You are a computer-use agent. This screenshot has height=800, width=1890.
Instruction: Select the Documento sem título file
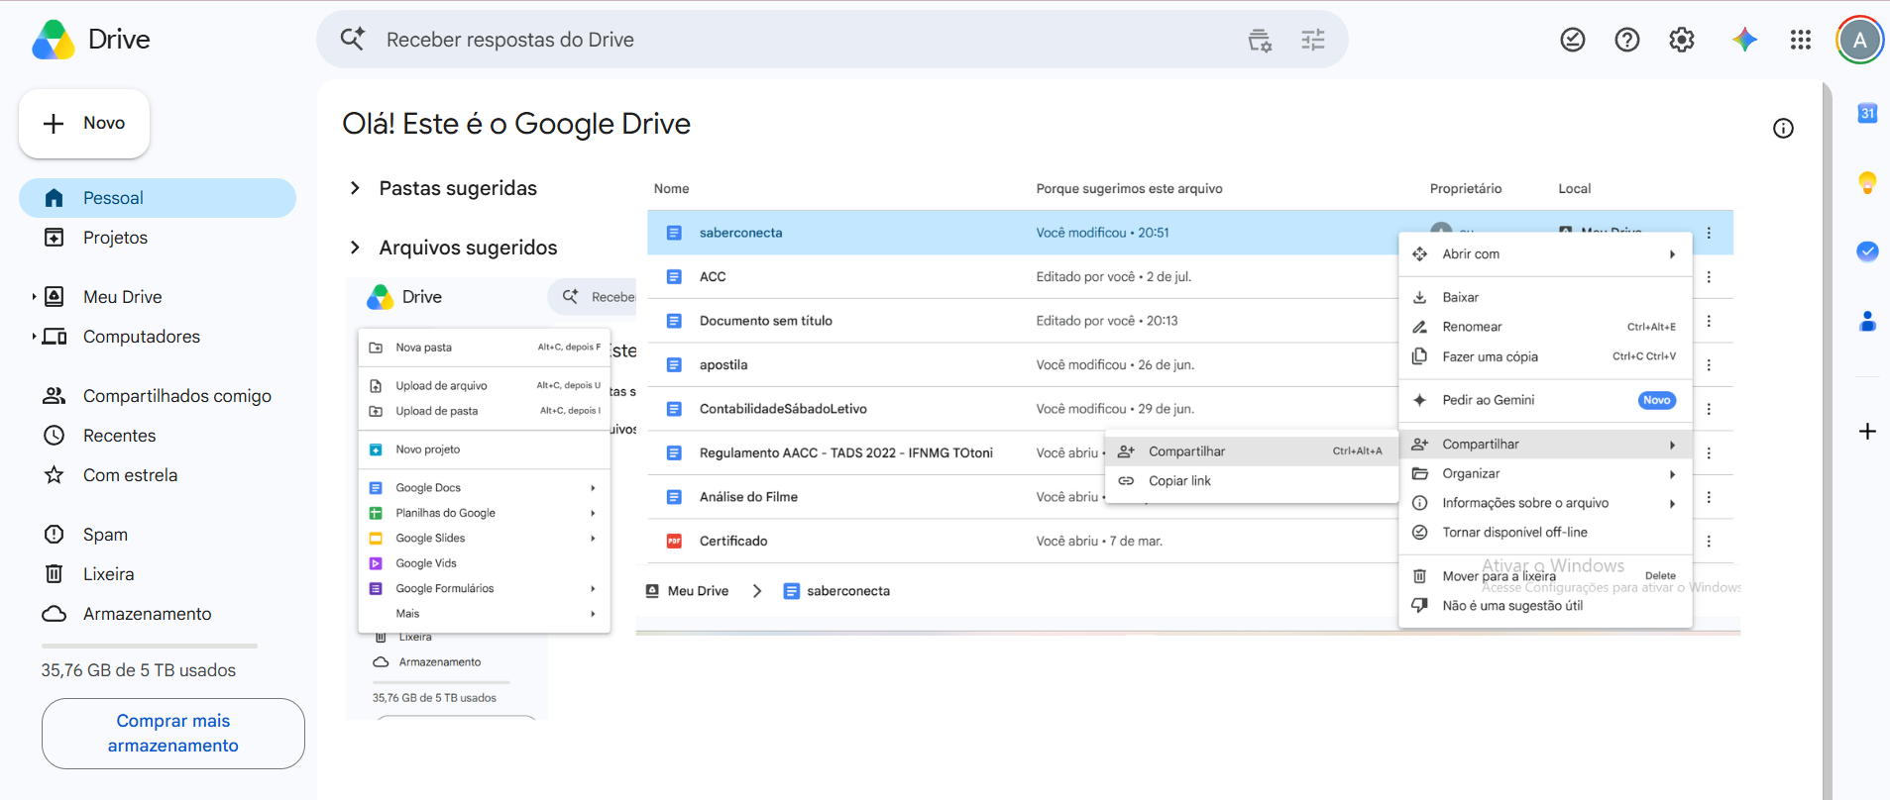[x=765, y=321]
